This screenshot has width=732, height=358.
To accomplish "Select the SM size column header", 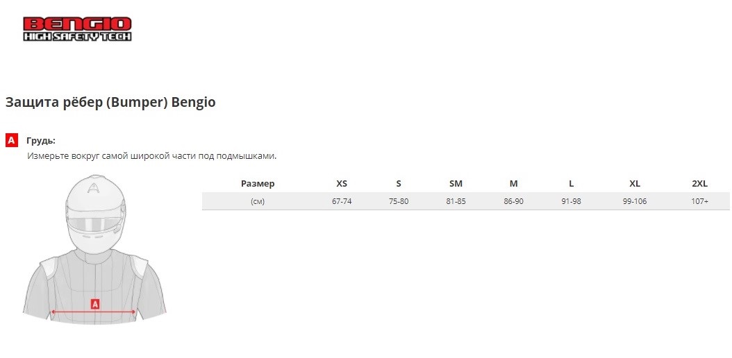I will coord(456,184).
